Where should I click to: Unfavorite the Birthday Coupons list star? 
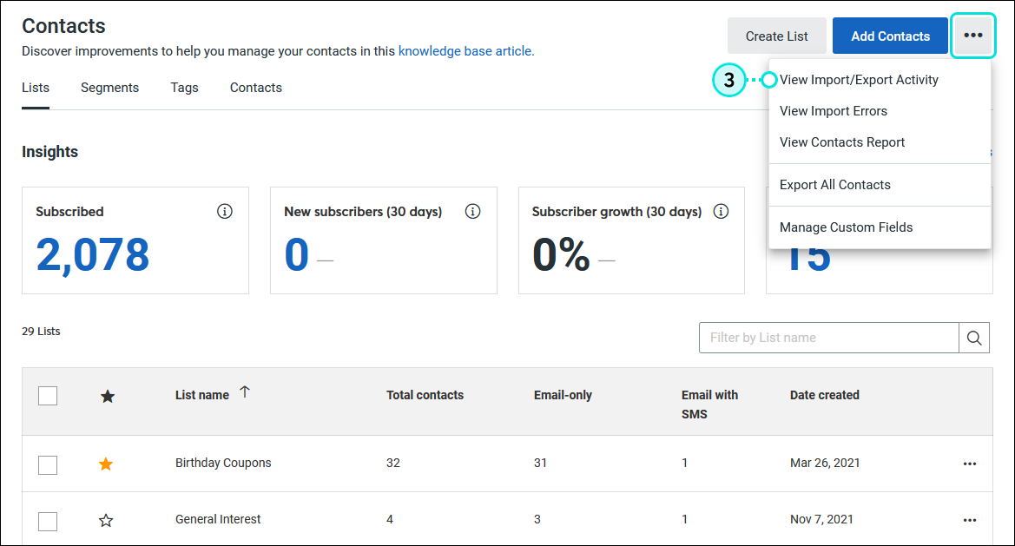click(105, 464)
